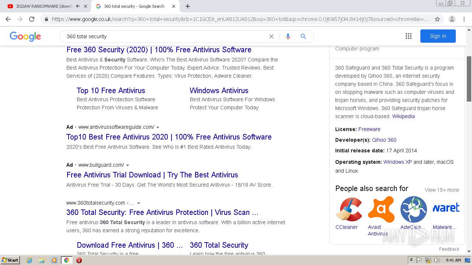Viewport: 472px width, 265px height.
Task: Focus the Google search input field
Action: pos(166,36)
